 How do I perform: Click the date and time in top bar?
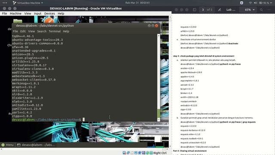pyautogui.click(x=137, y=3)
